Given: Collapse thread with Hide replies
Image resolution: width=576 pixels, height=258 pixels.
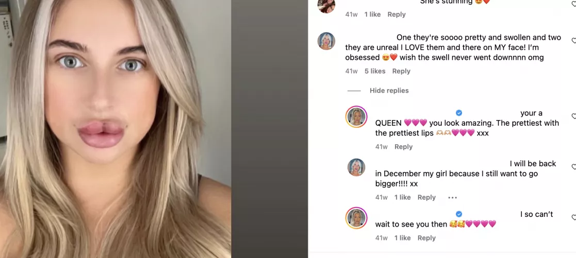Looking at the screenshot, I should (x=389, y=91).
